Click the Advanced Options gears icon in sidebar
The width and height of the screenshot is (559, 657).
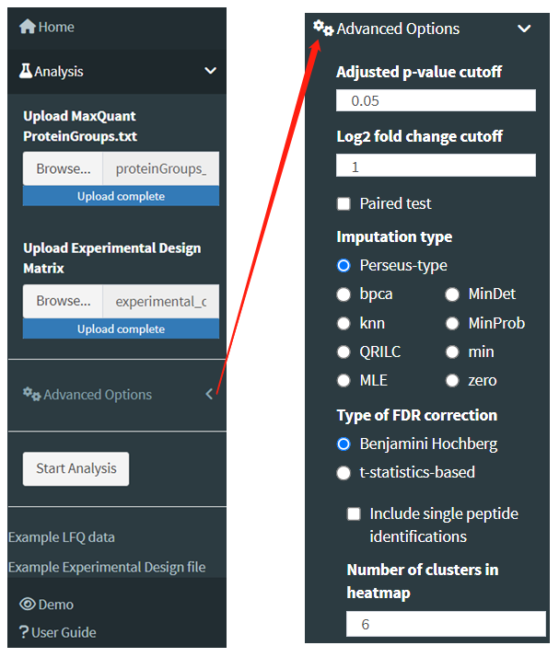[31, 394]
